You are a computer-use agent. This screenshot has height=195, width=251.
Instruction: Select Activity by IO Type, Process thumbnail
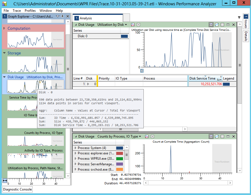click(x=36, y=158)
